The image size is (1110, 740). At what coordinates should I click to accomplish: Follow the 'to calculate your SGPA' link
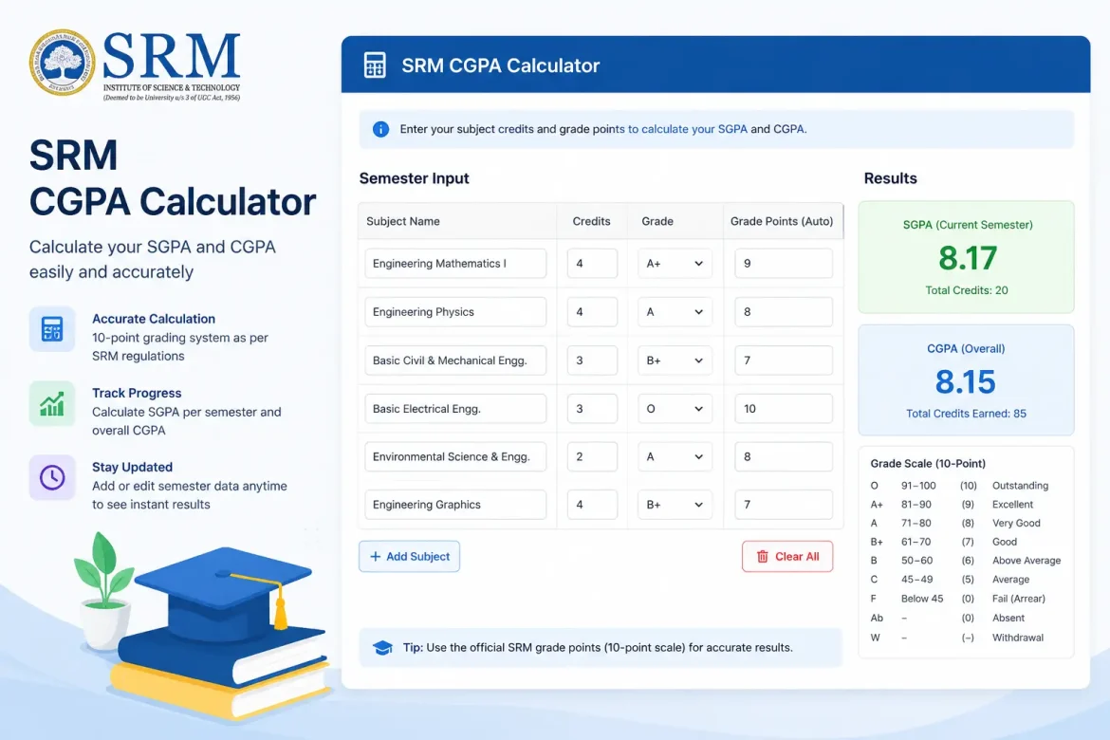687,129
